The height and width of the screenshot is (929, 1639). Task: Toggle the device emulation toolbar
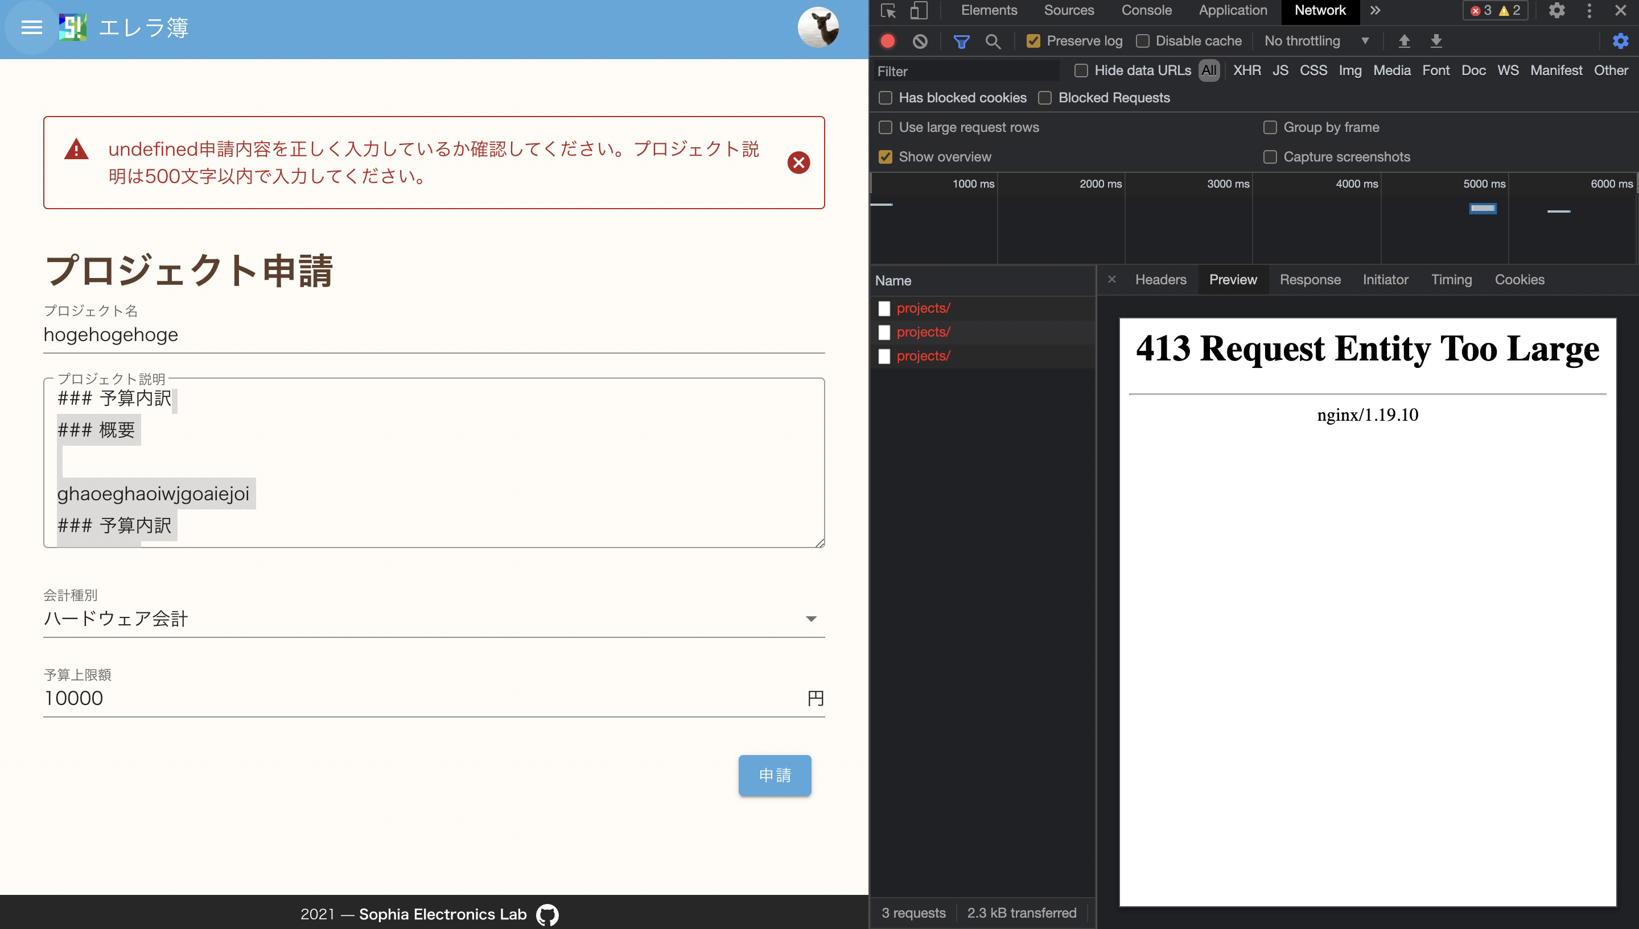pos(920,10)
